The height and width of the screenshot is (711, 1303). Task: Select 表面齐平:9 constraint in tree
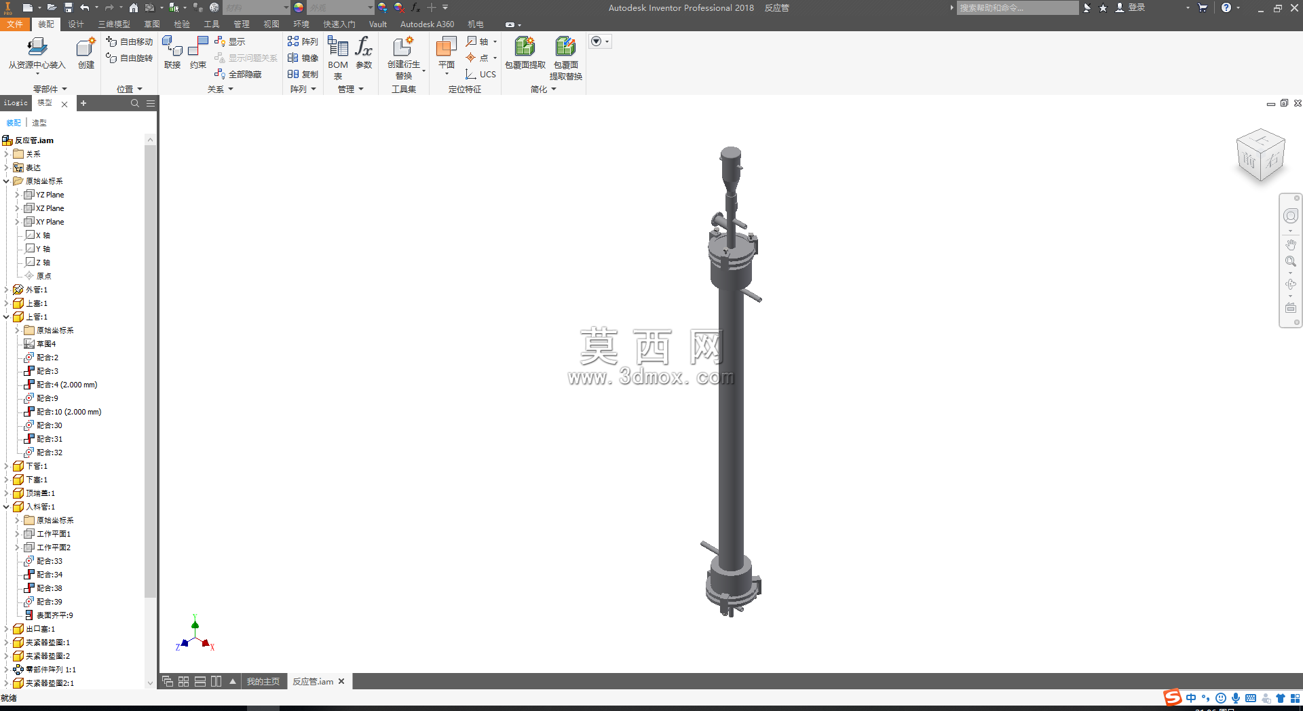[x=48, y=615]
